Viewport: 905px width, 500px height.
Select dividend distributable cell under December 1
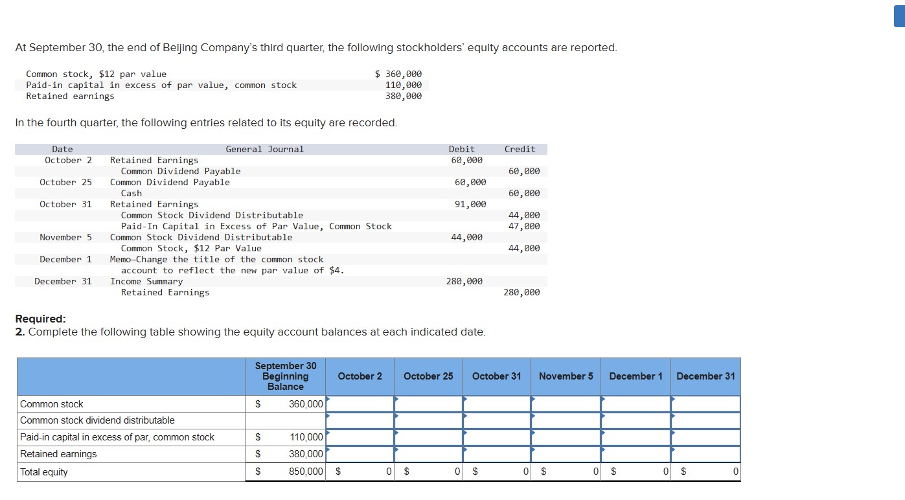coord(636,420)
